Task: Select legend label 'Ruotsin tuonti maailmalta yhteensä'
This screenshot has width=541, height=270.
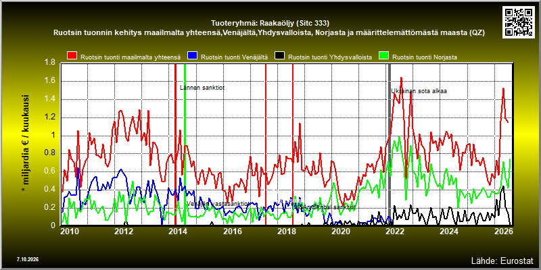Action: pyautogui.click(x=131, y=57)
